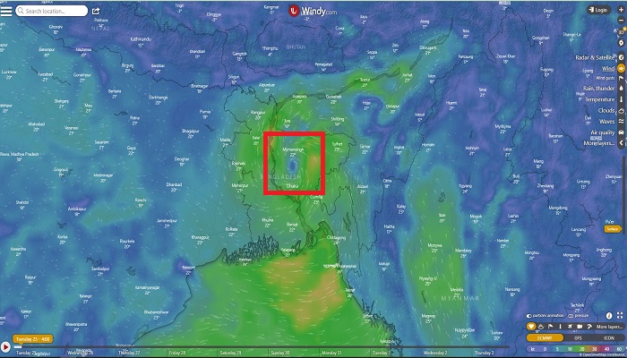Select the Clouds layer icon

coord(621,111)
